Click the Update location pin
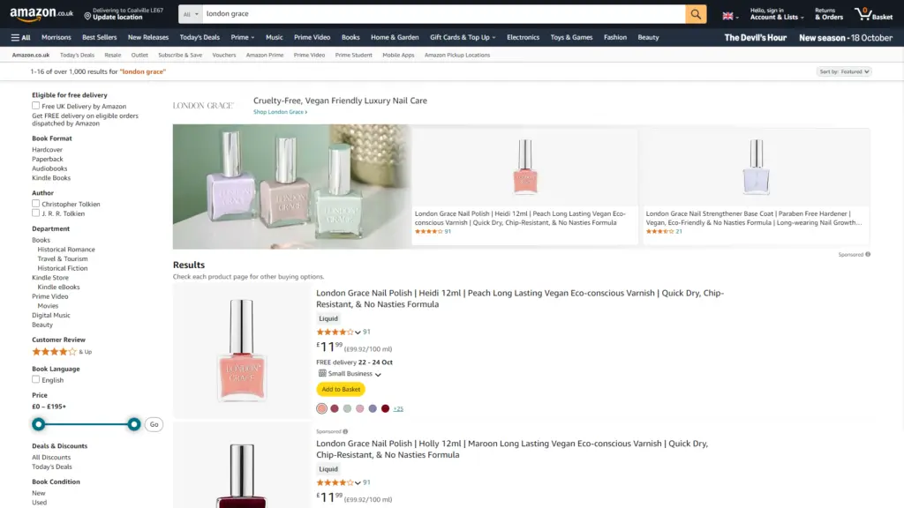The width and height of the screenshot is (904, 508). [x=87, y=16]
